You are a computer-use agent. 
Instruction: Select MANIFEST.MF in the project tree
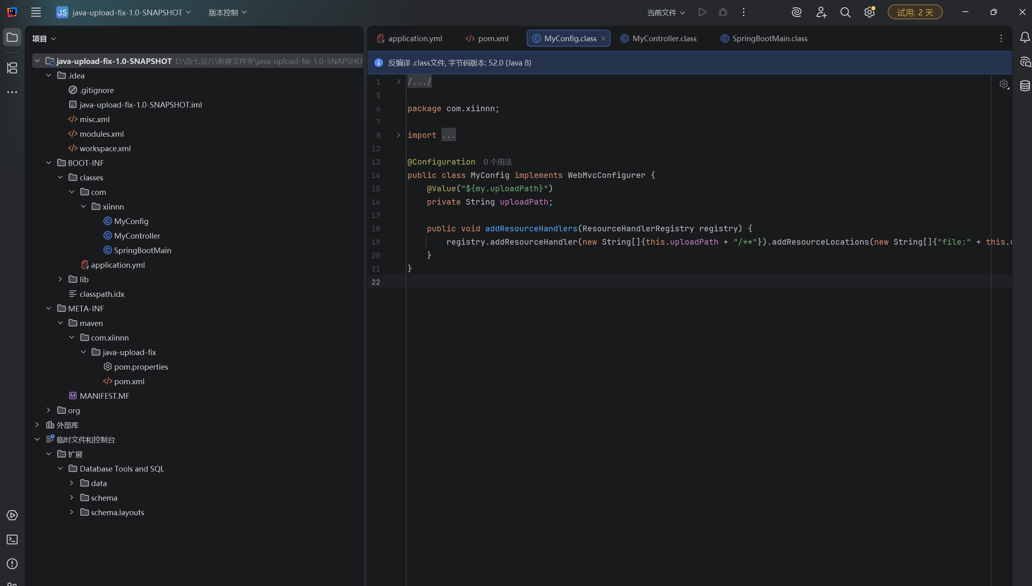(x=104, y=396)
